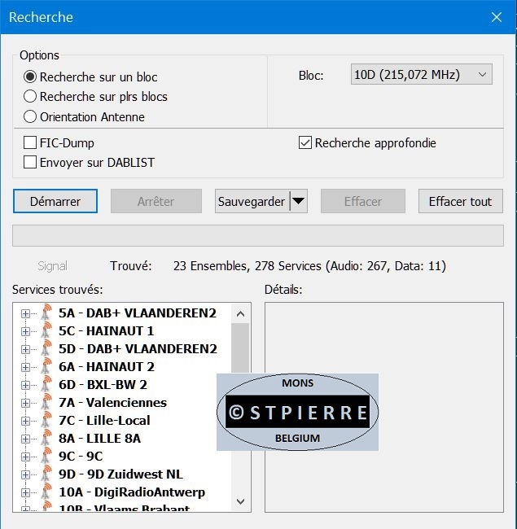This screenshot has height=529, width=517.
Task: Close the Recherche dialog
Action: click(497, 17)
